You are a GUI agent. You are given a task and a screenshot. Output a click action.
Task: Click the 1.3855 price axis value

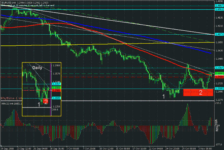219,42
